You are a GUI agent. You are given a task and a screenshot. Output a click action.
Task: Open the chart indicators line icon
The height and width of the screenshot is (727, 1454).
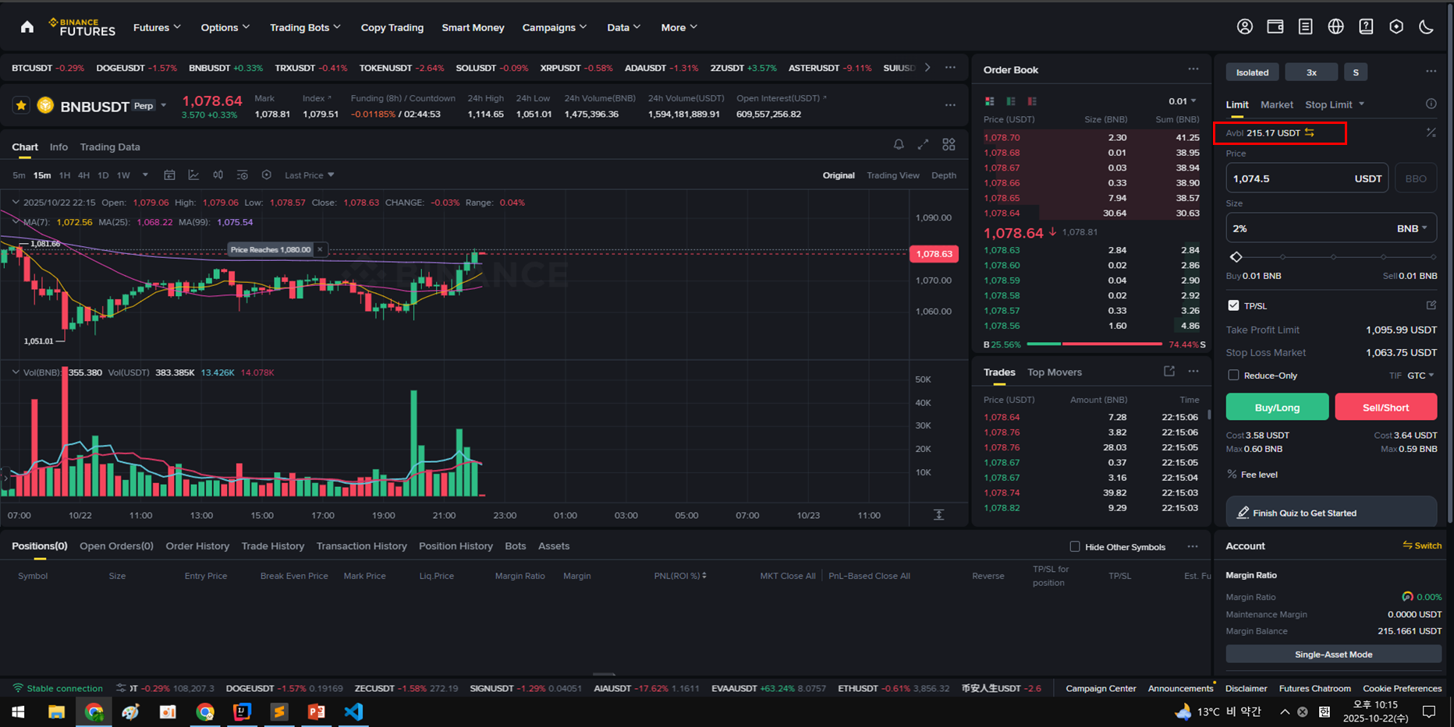(193, 175)
